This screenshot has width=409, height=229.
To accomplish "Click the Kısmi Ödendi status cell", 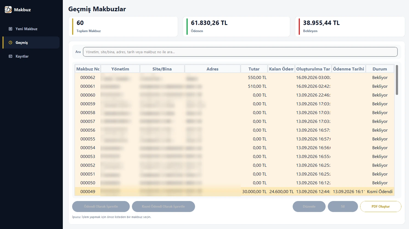I will click(x=380, y=192).
